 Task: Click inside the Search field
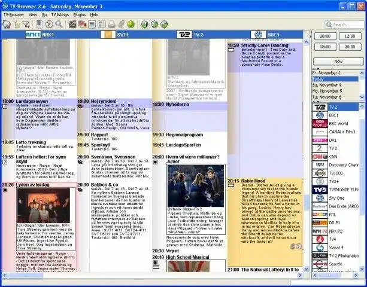(344, 25)
